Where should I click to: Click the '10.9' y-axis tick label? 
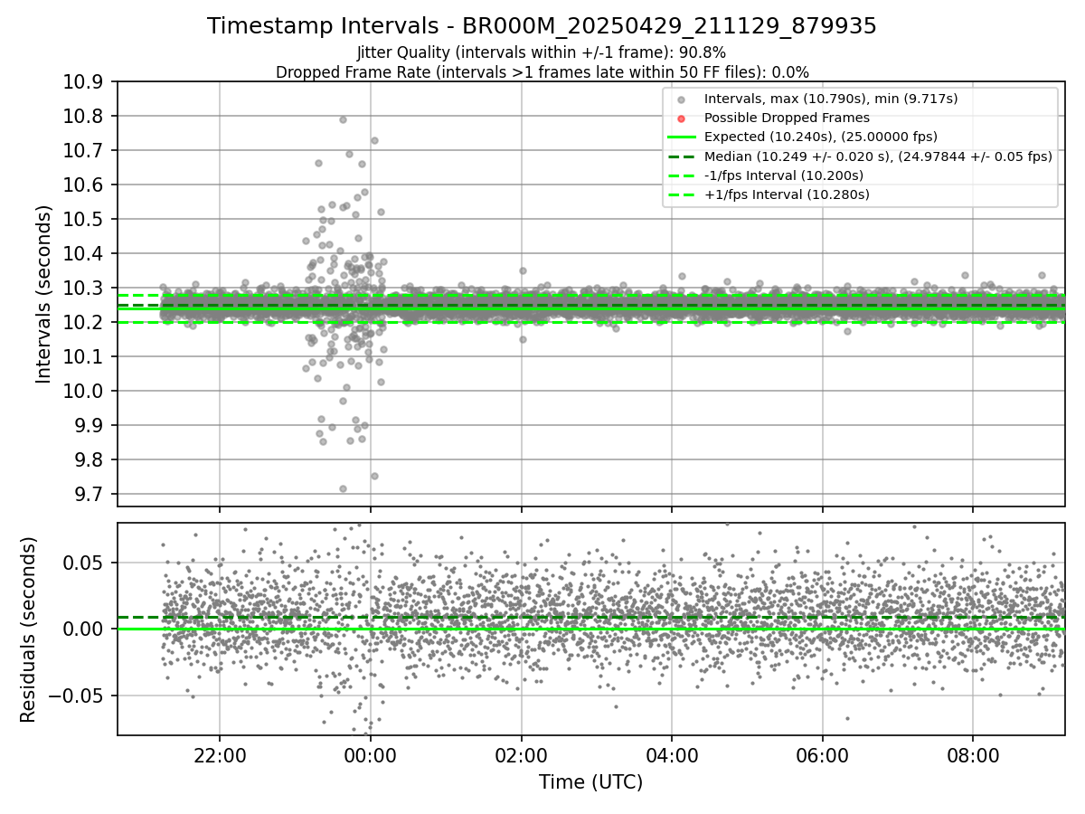click(85, 82)
